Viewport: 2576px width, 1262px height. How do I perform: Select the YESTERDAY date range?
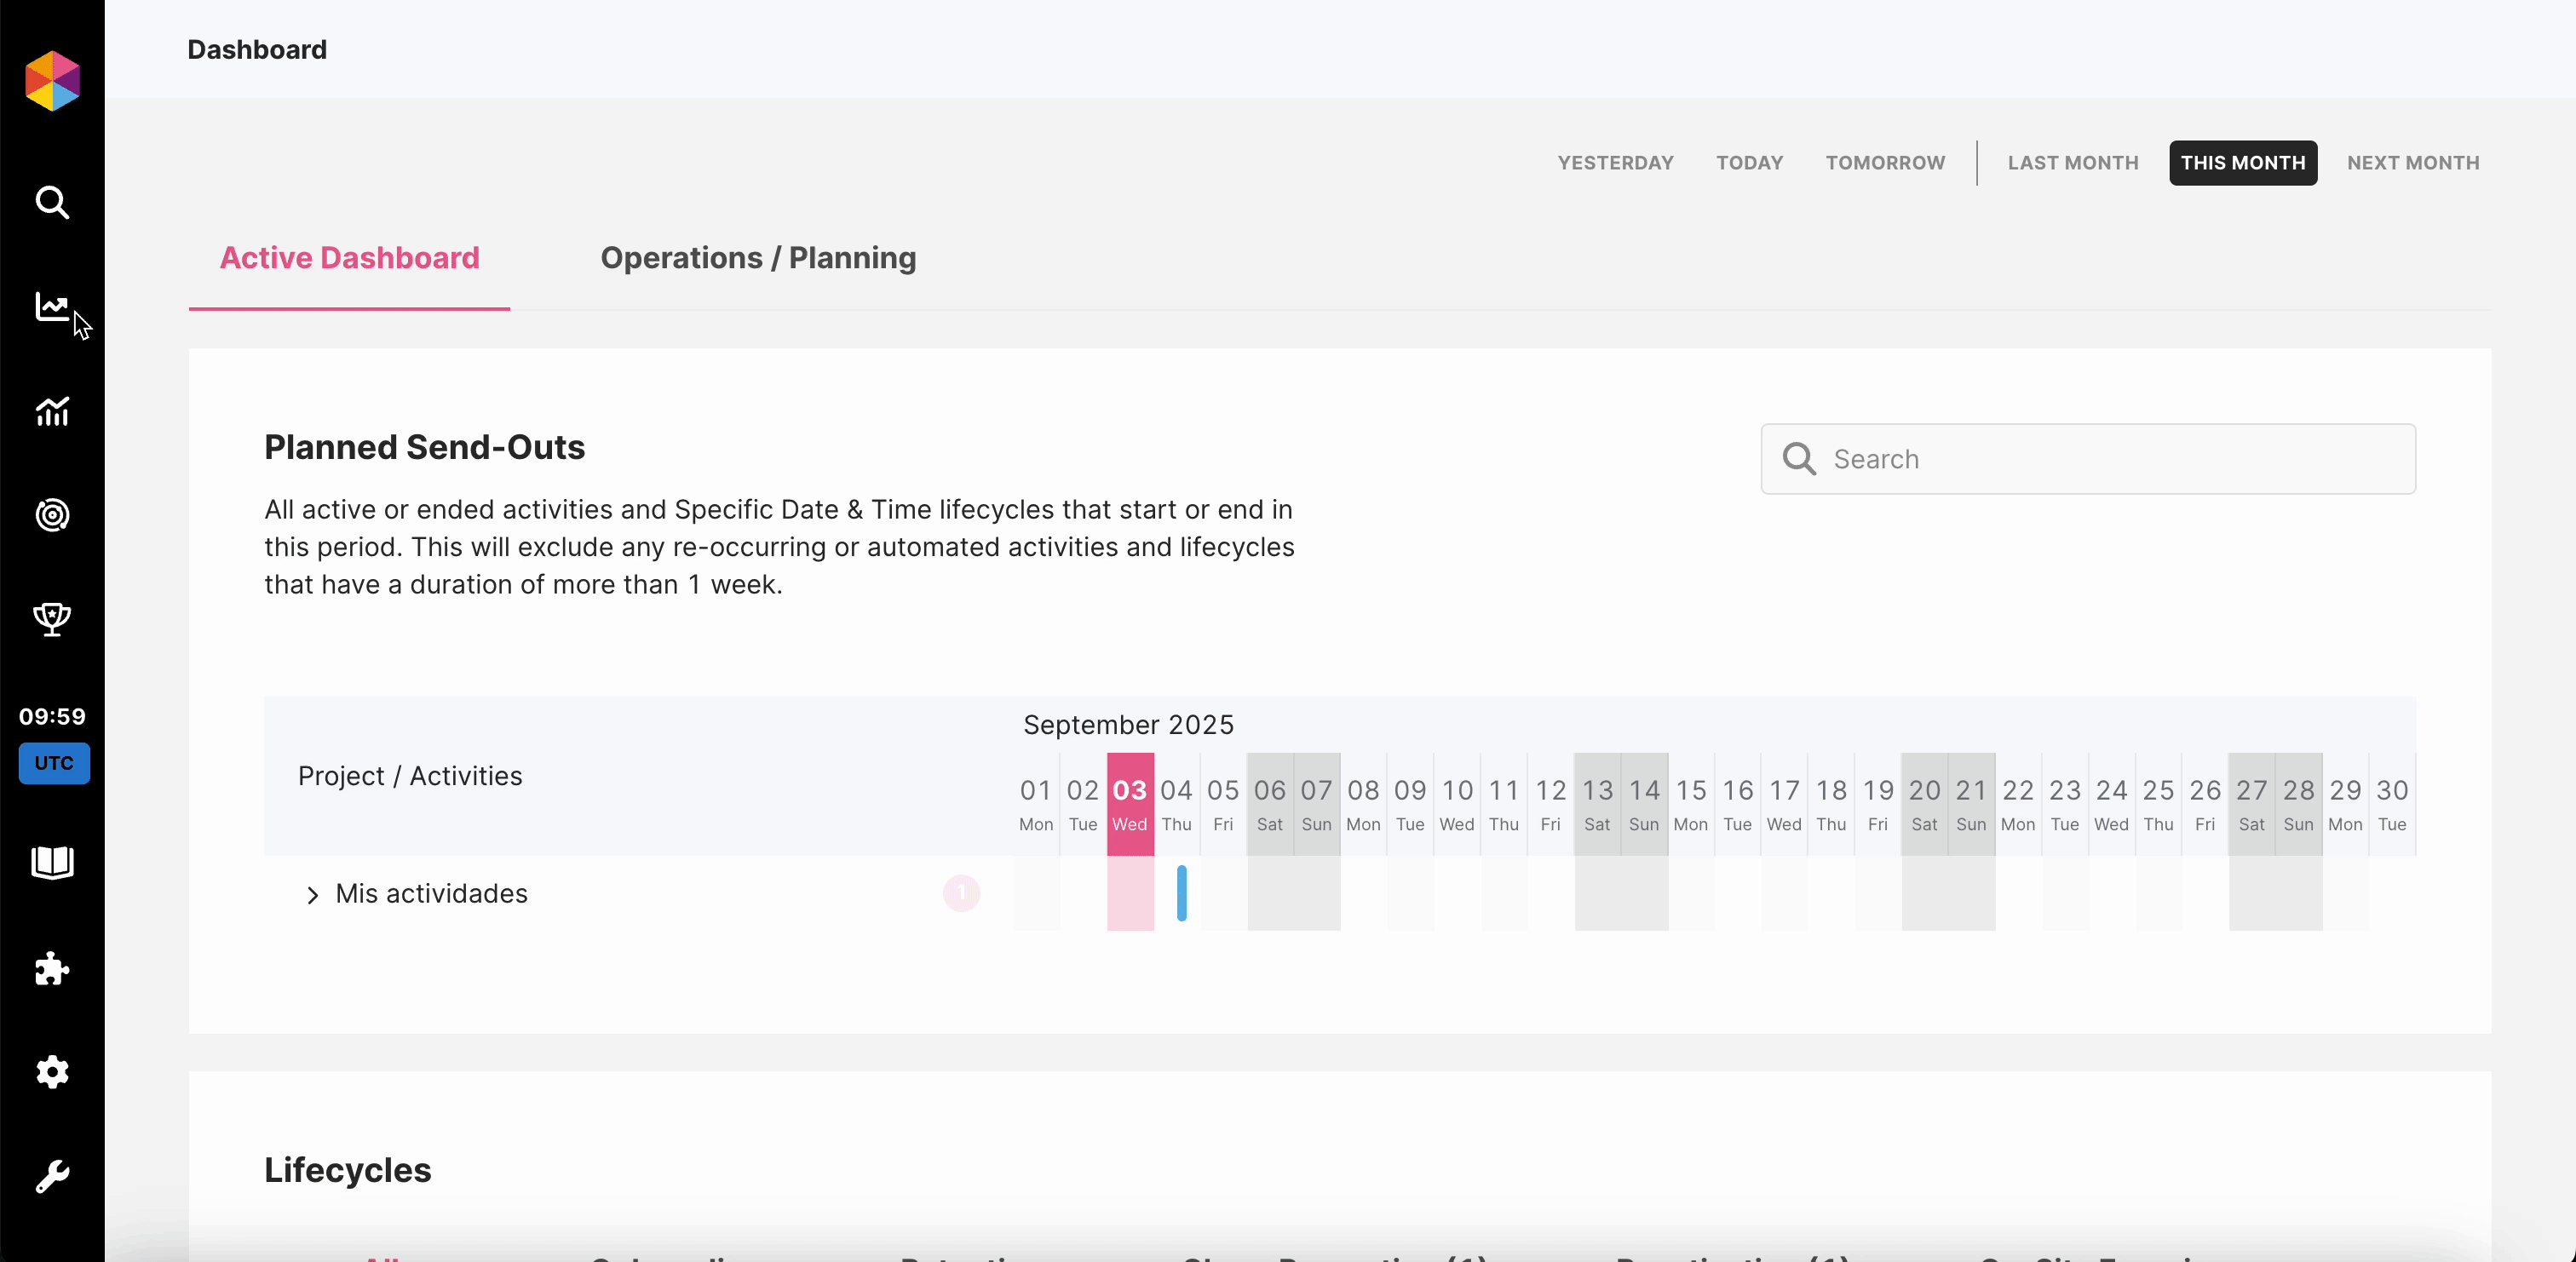click(x=1615, y=163)
